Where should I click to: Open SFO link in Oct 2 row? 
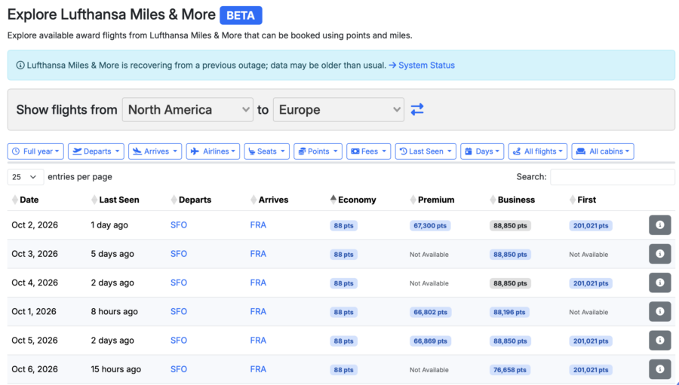click(x=178, y=225)
